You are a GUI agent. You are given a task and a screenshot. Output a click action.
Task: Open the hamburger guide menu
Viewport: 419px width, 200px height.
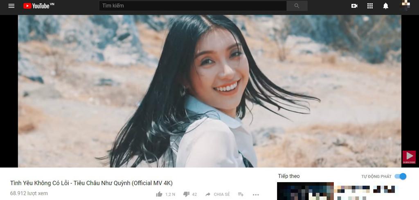(11, 6)
